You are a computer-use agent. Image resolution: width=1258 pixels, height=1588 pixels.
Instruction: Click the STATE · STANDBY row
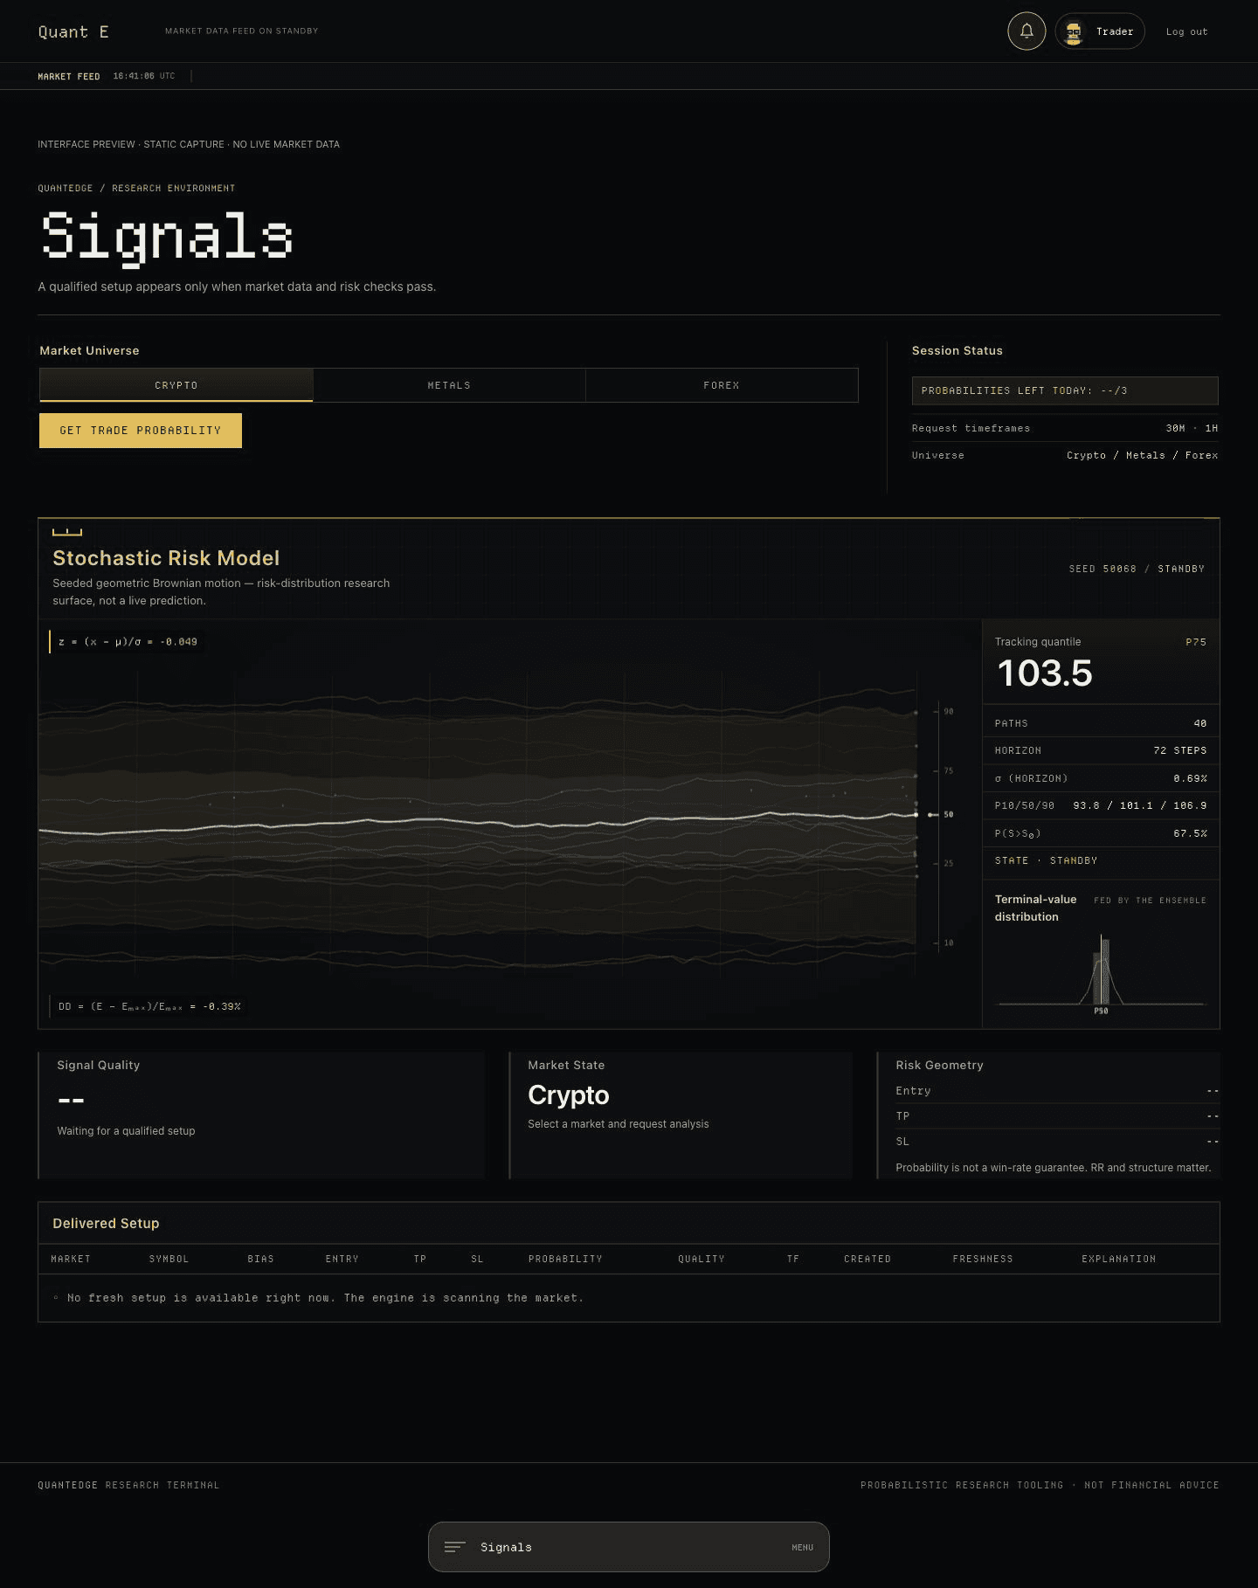1101,860
